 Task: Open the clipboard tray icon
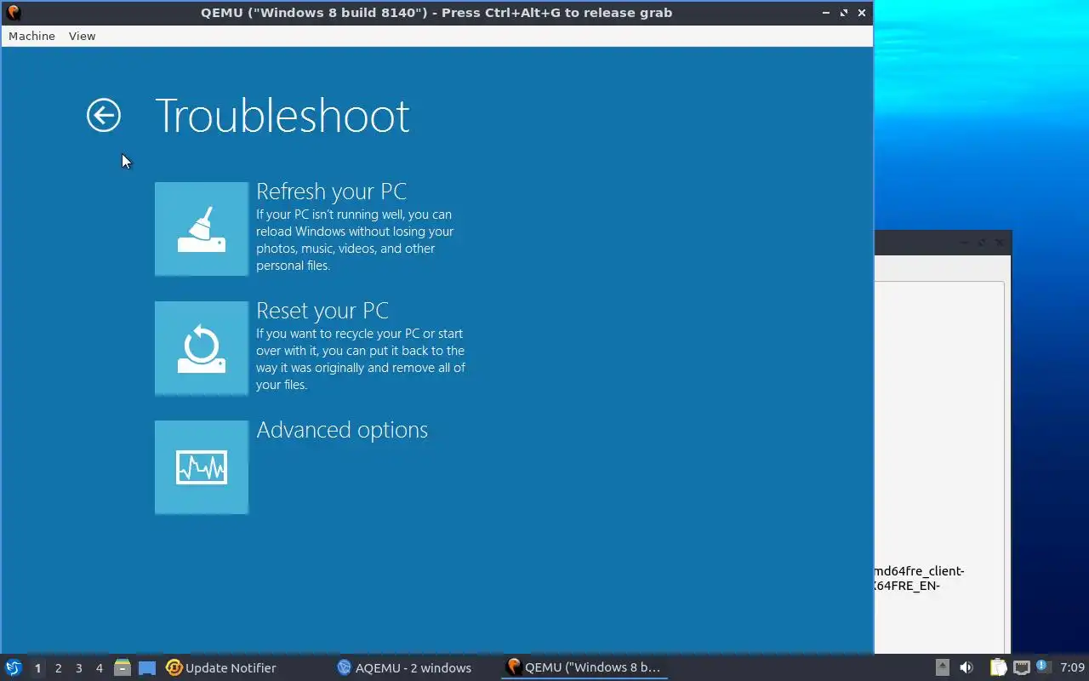(x=998, y=668)
